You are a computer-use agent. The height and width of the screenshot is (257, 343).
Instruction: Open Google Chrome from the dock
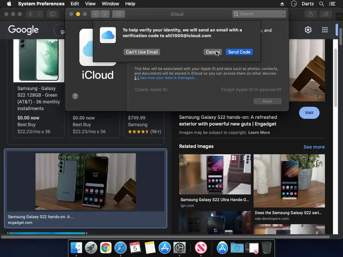coord(106,248)
